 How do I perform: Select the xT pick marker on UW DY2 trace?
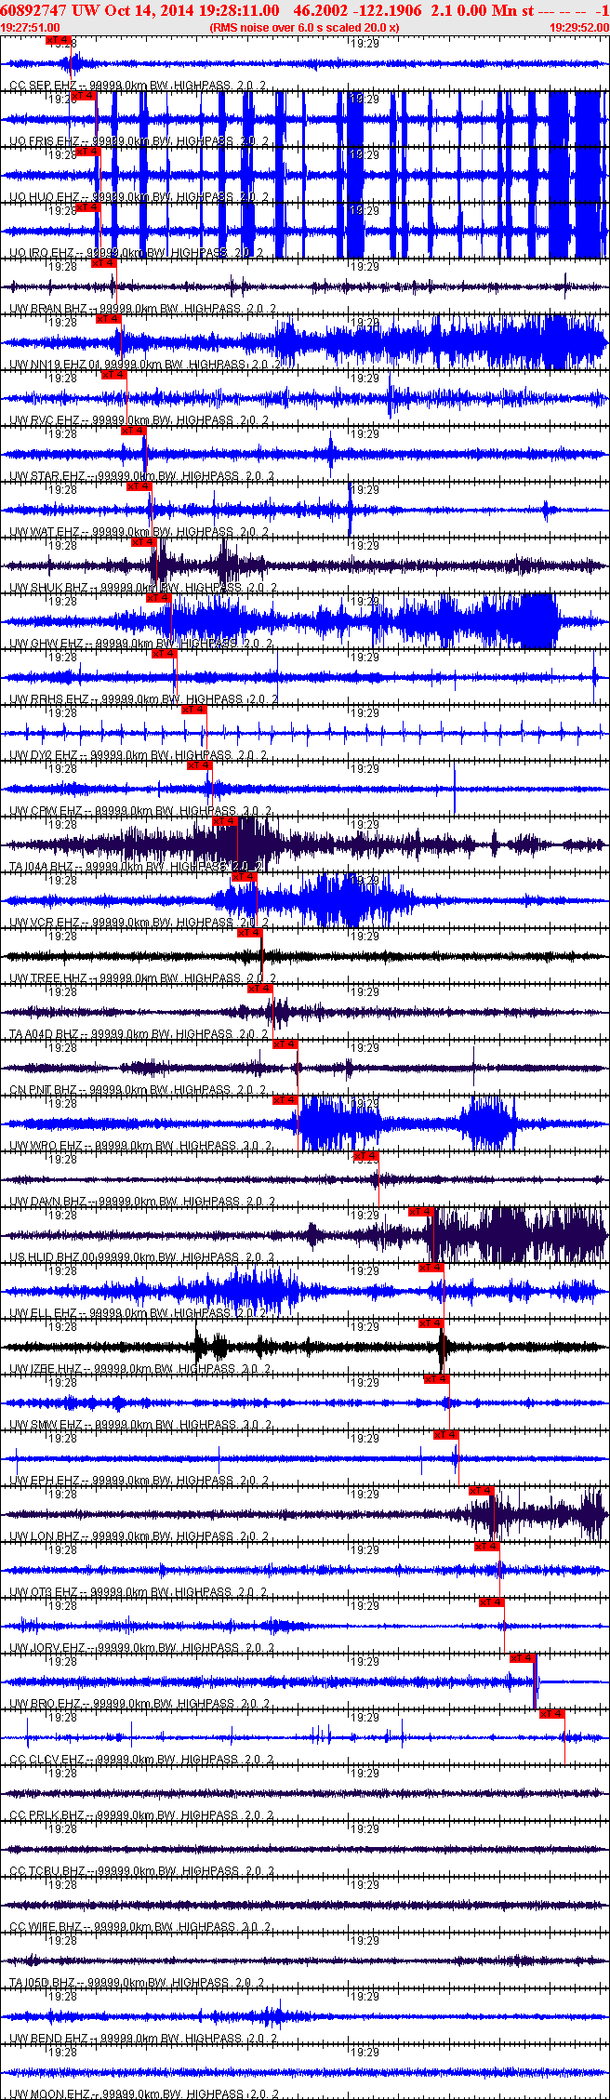pyautogui.click(x=194, y=710)
